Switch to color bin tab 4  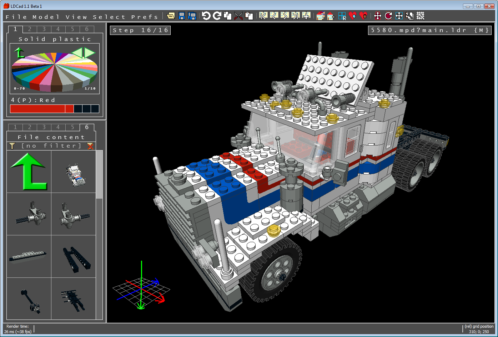58,29
